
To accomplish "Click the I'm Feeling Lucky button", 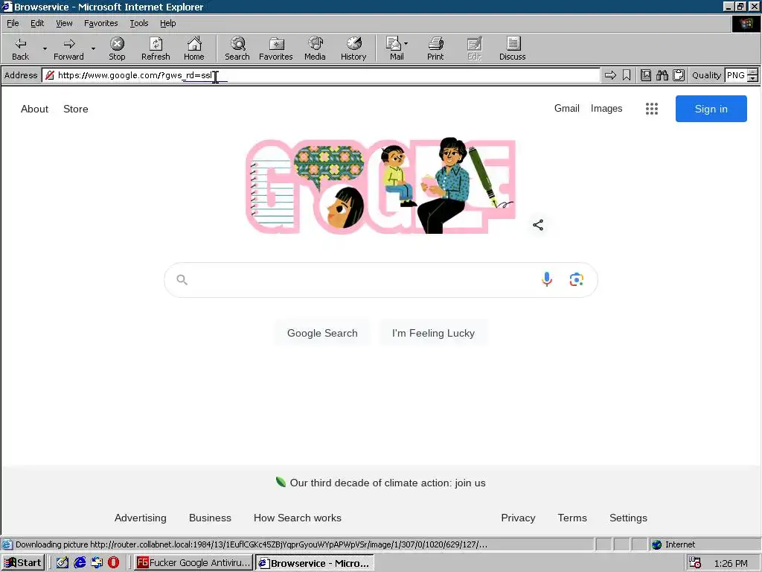I will pyautogui.click(x=434, y=333).
